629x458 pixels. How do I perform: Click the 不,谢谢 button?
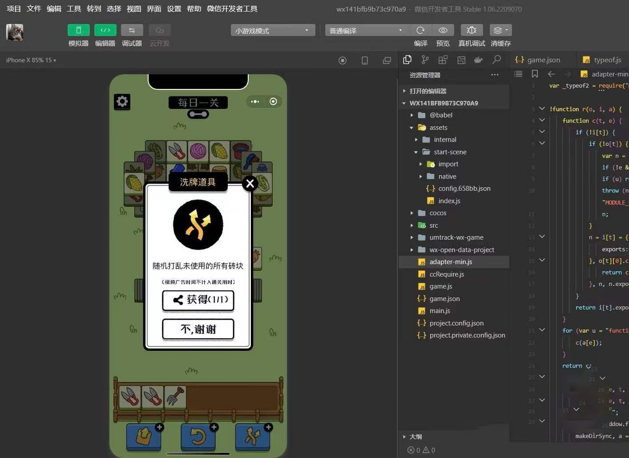(x=198, y=329)
